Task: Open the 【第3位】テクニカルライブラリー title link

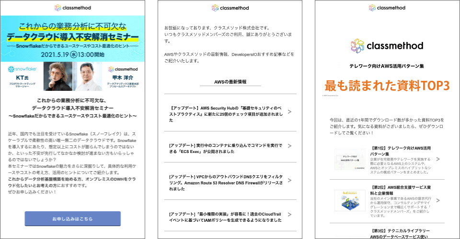Action: (x=401, y=232)
